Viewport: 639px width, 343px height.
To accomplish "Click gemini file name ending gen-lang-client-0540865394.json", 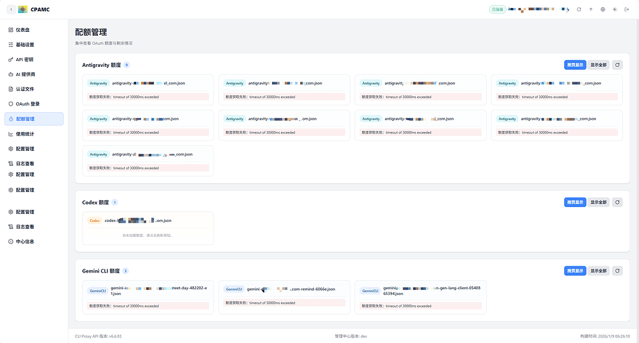I will (x=432, y=291).
